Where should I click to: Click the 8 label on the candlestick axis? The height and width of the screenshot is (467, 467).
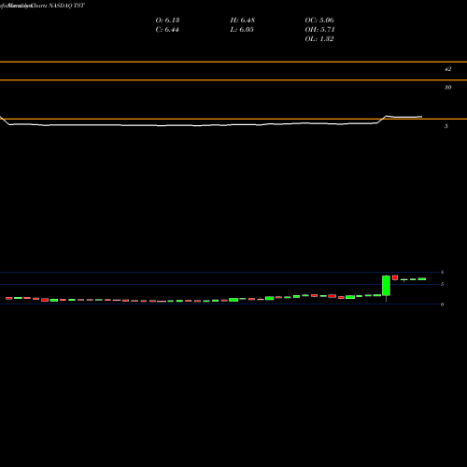(442, 273)
